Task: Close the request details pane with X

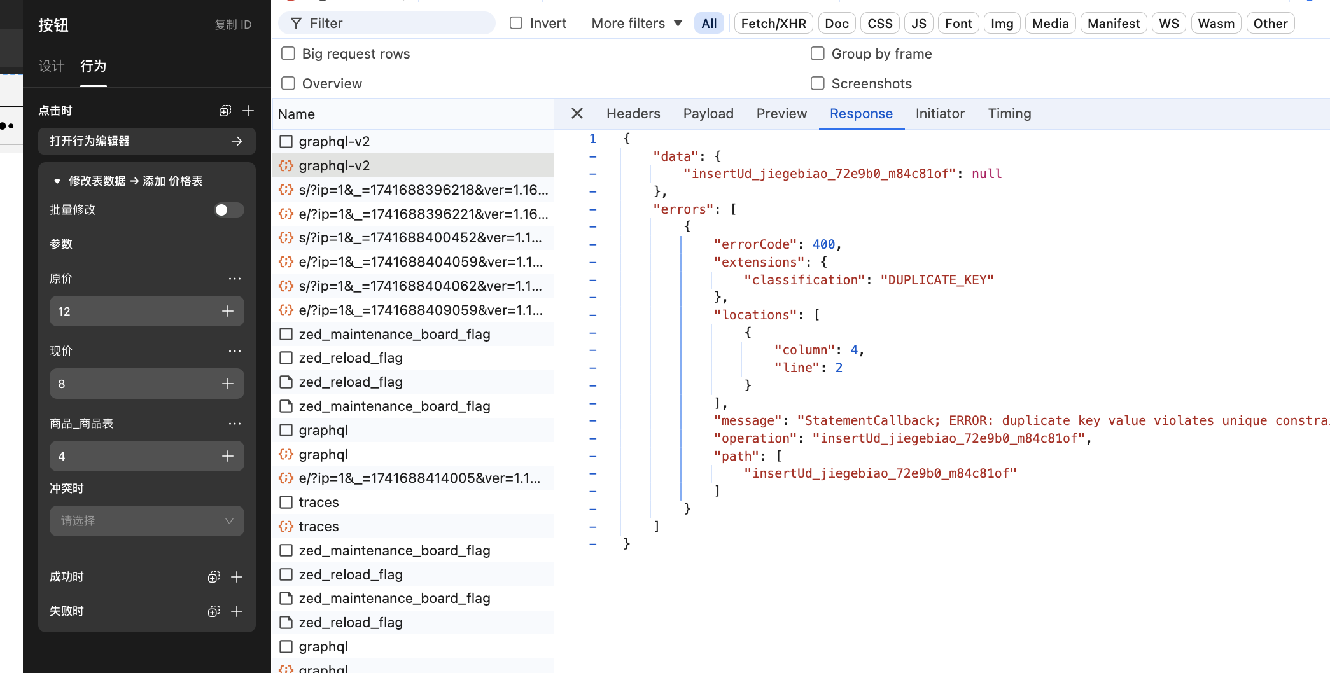Action: [x=577, y=113]
